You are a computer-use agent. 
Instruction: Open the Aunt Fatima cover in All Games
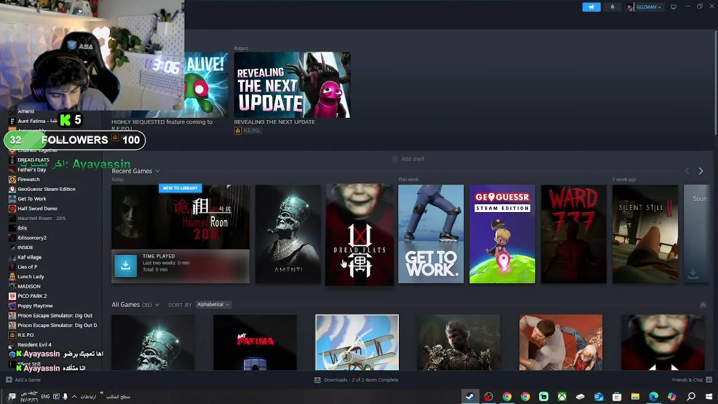(x=255, y=342)
